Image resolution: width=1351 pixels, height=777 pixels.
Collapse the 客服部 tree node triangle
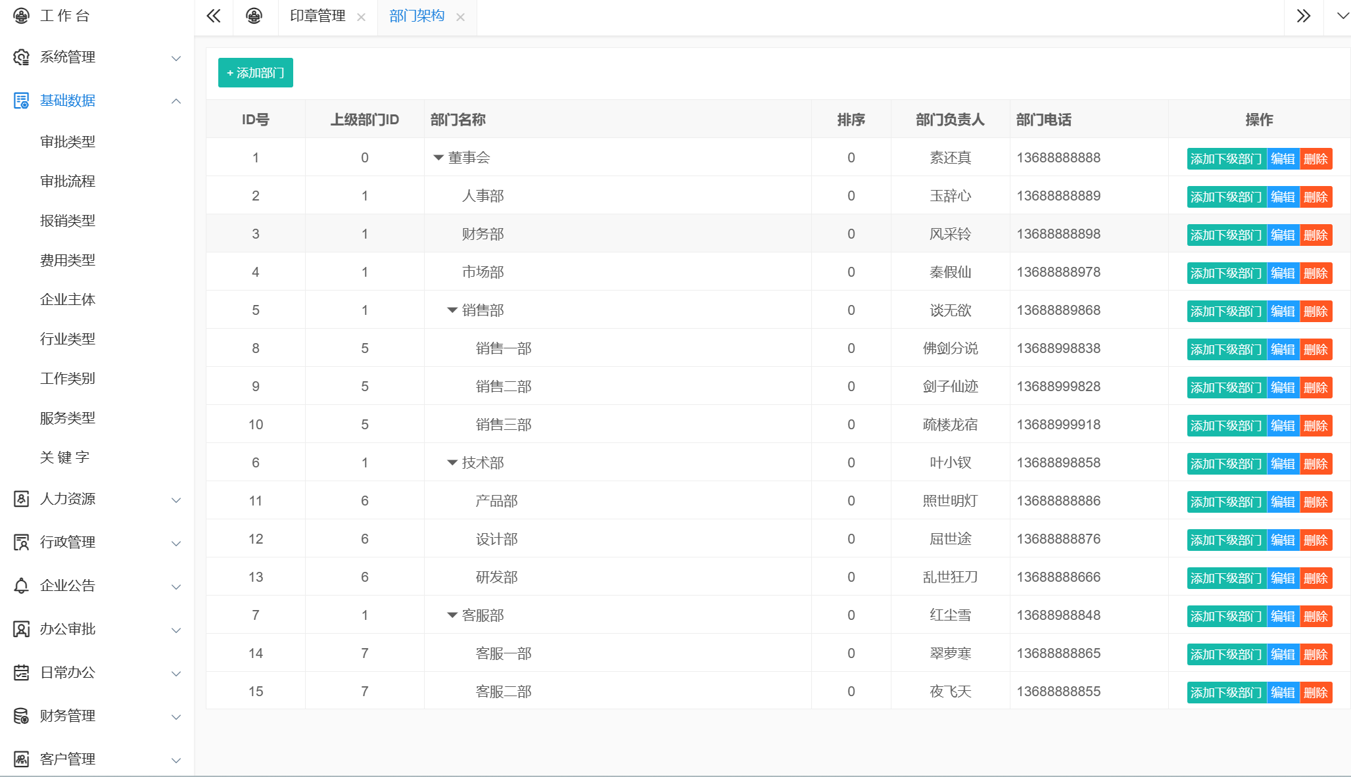pyautogui.click(x=452, y=615)
